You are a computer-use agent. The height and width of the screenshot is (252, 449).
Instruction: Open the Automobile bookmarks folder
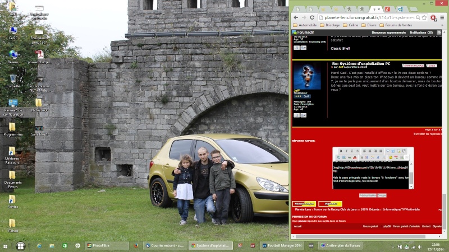305,25
